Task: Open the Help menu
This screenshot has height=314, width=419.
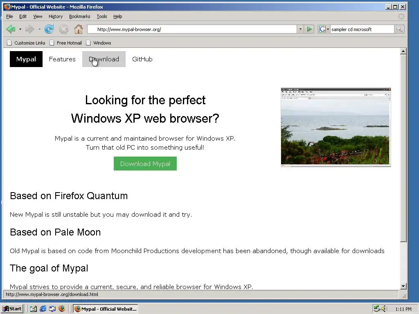Action: click(x=117, y=16)
